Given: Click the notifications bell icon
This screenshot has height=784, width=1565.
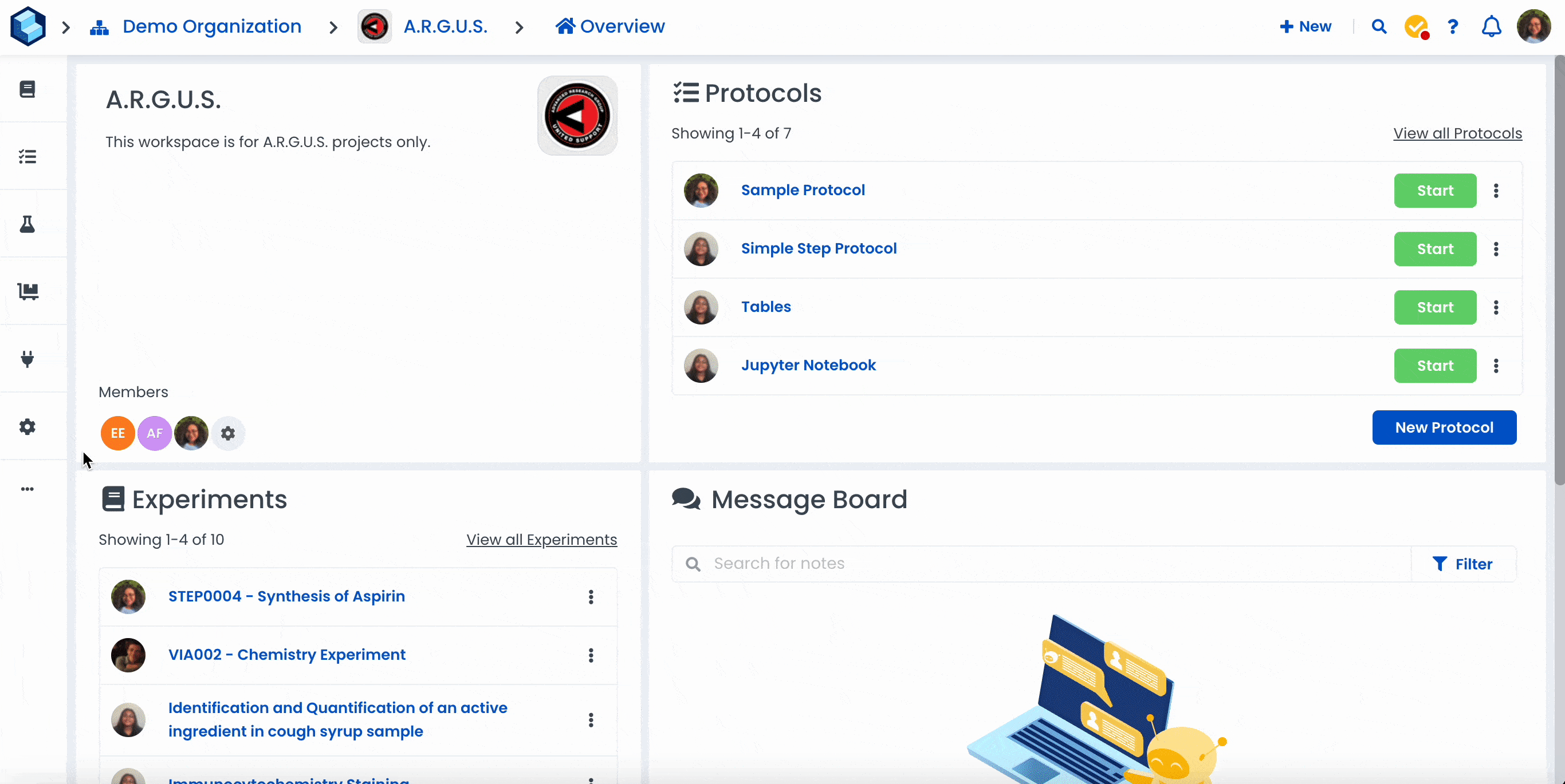Looking at the screenshot, I should 1491,27.
